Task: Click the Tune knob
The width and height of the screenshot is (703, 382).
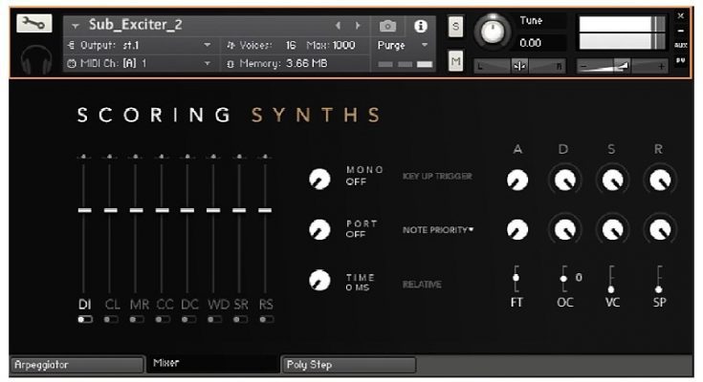Action: click(x=493, y=32)
